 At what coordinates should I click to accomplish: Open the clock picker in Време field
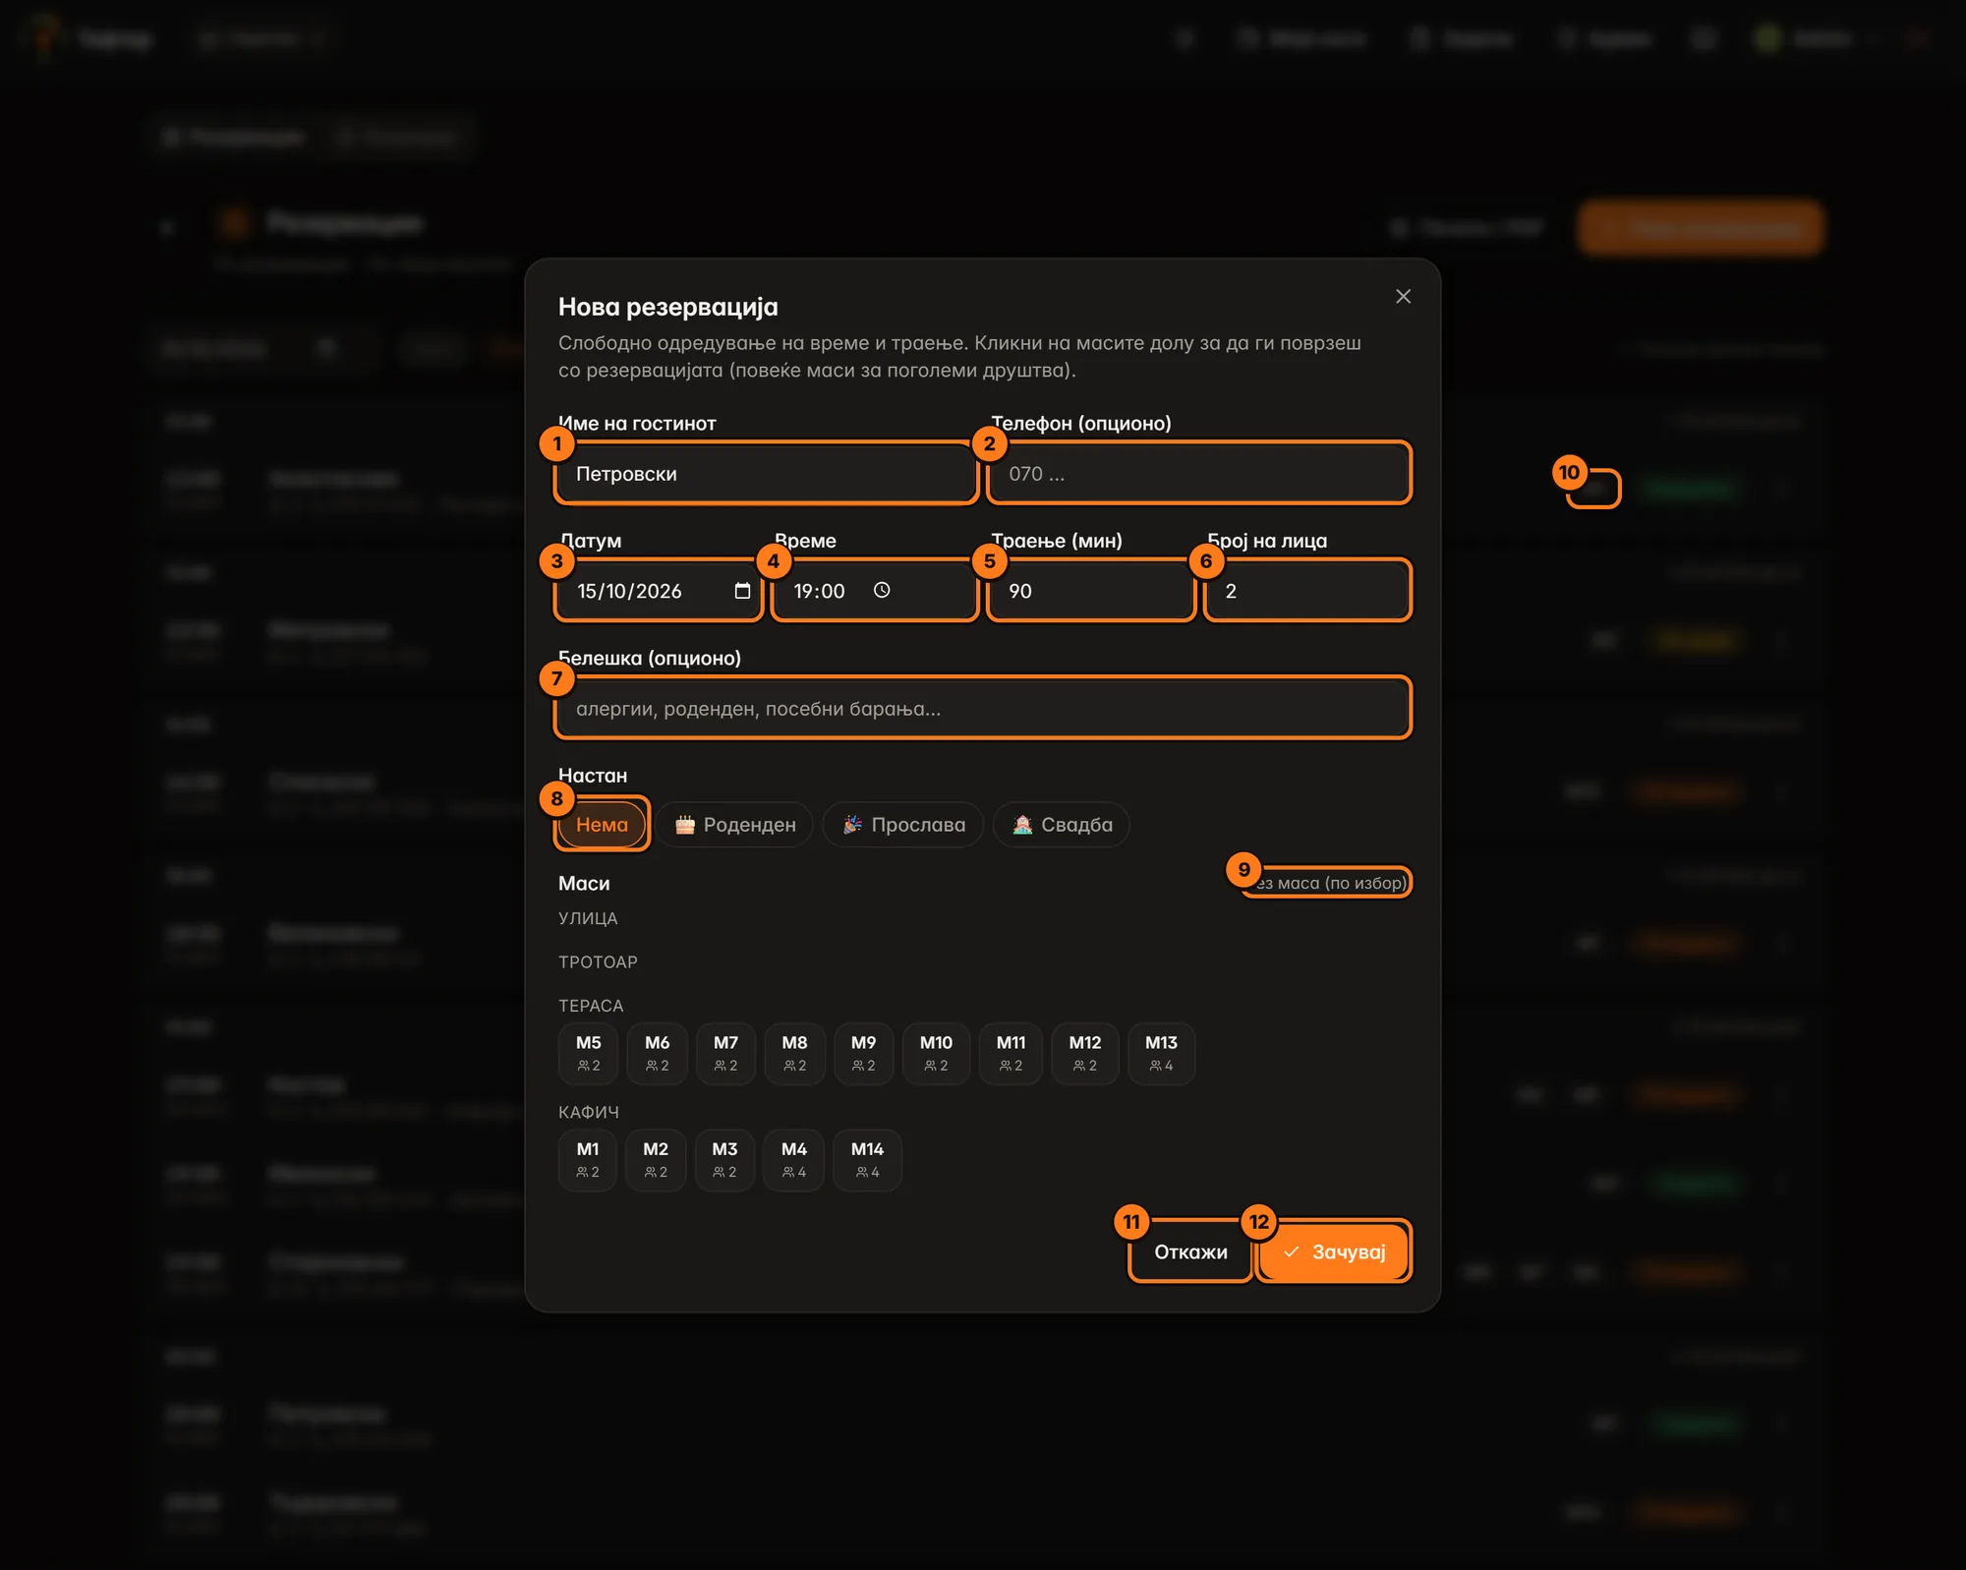tap(882, 590)
